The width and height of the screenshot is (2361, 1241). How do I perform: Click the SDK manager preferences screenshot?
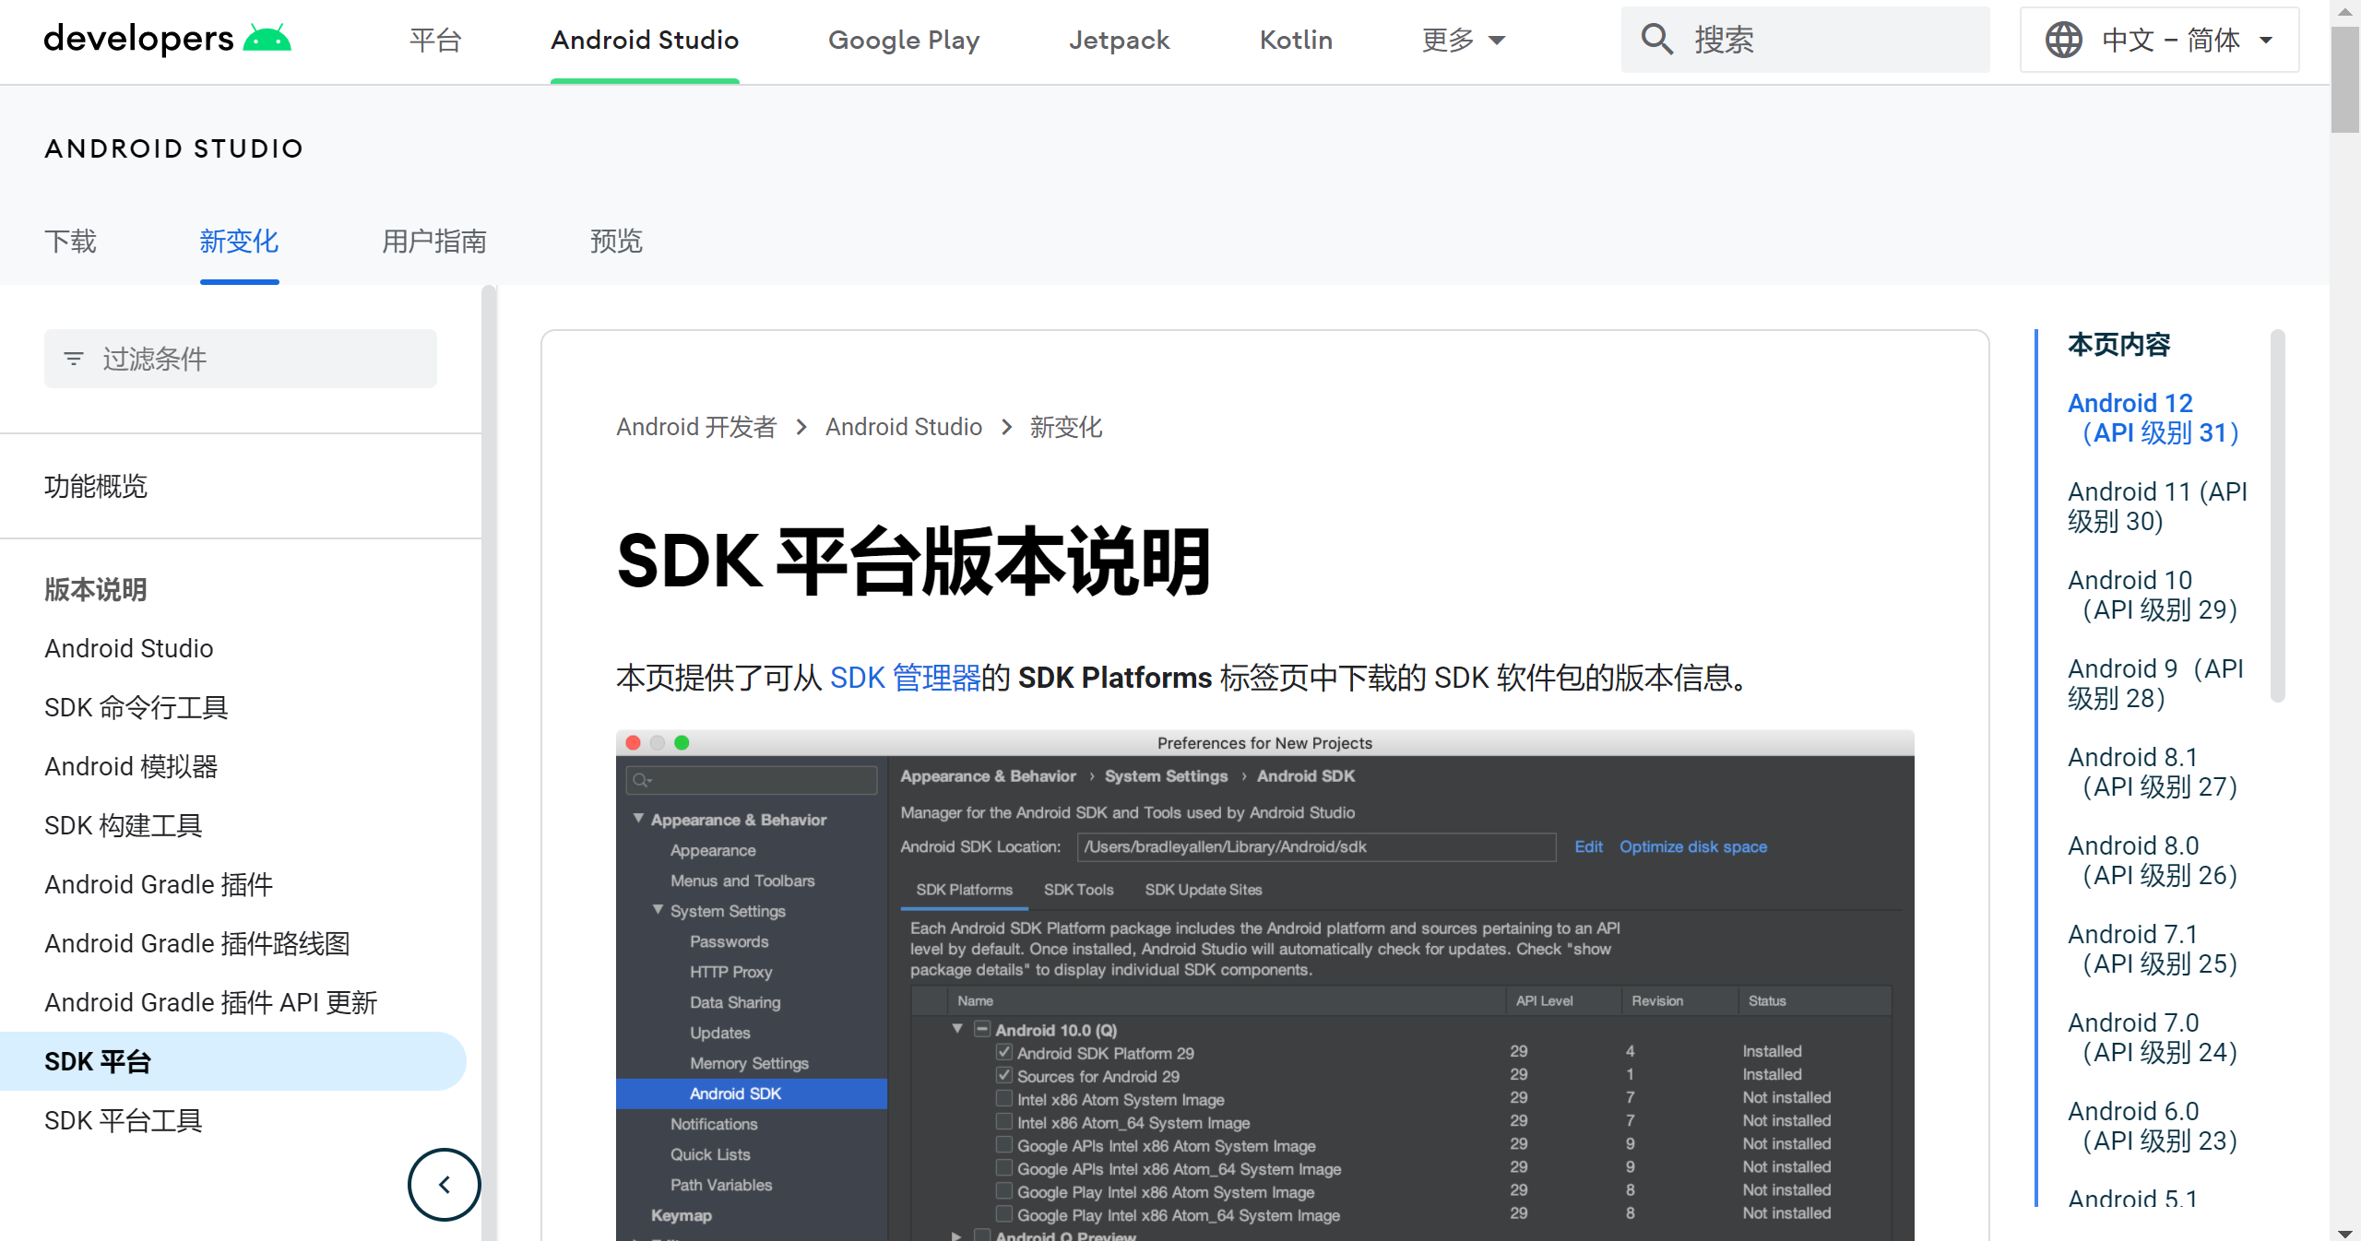click(1264, 987)
